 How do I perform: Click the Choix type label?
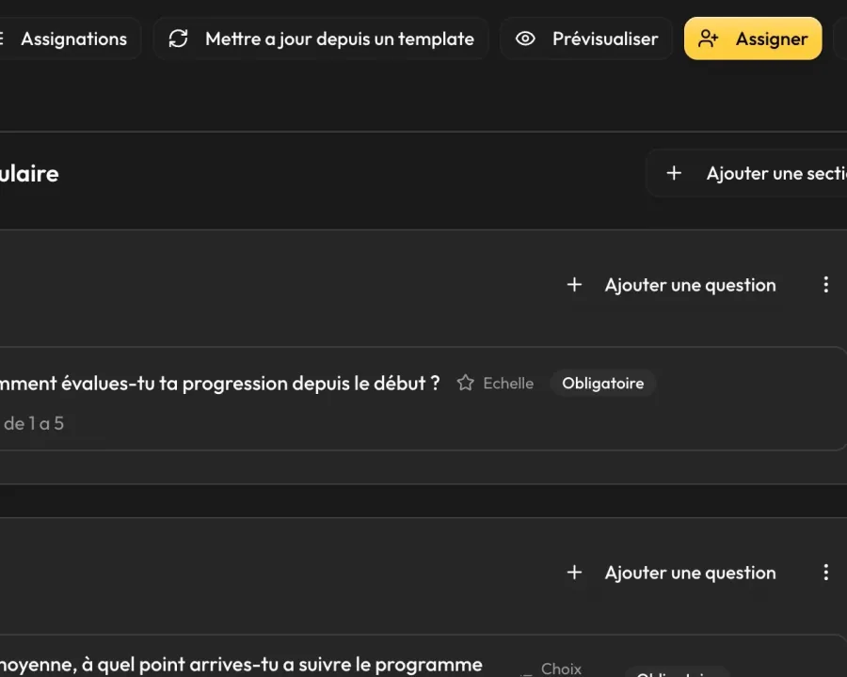561,669
